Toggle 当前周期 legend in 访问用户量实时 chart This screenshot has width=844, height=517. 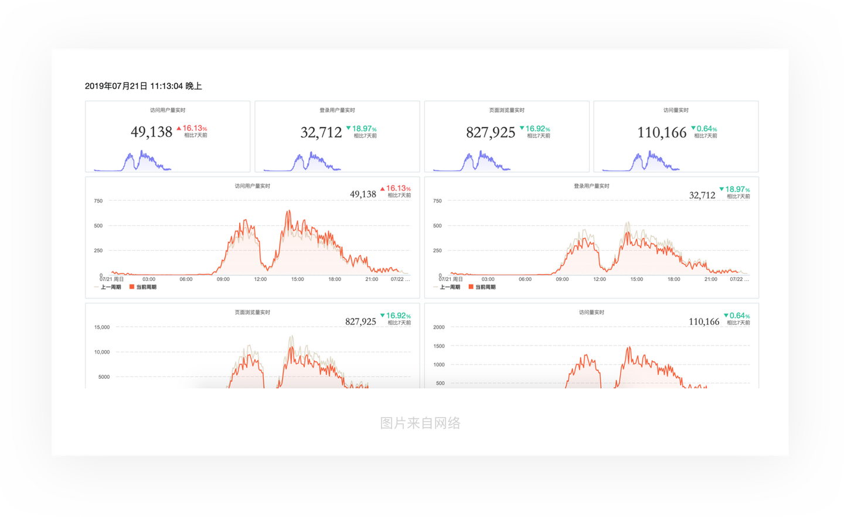(143, 287)
